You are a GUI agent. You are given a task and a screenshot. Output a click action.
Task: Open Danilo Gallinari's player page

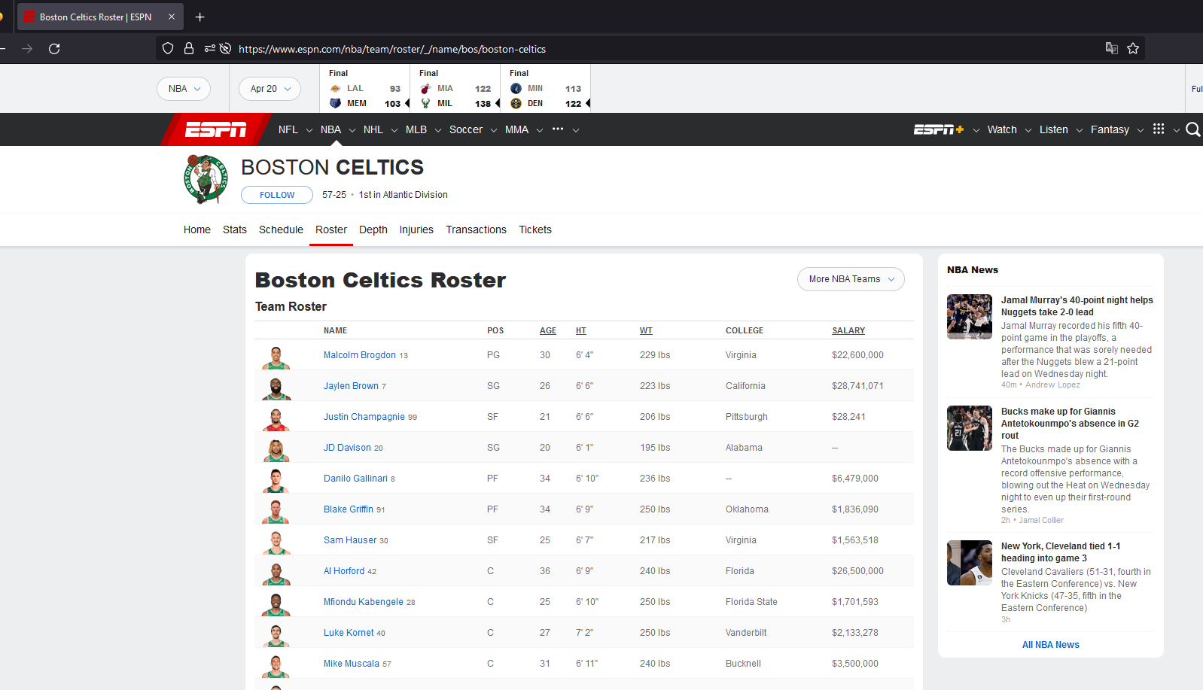pyautogui.click(x=355, y=479)
